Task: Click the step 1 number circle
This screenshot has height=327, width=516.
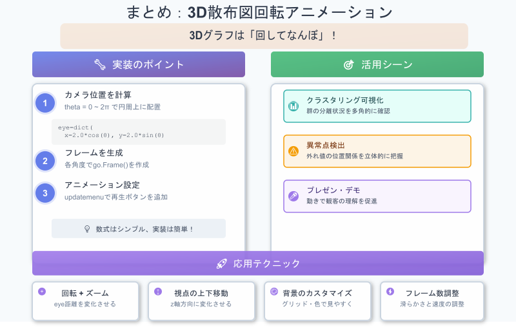Action: coord(45,103)
